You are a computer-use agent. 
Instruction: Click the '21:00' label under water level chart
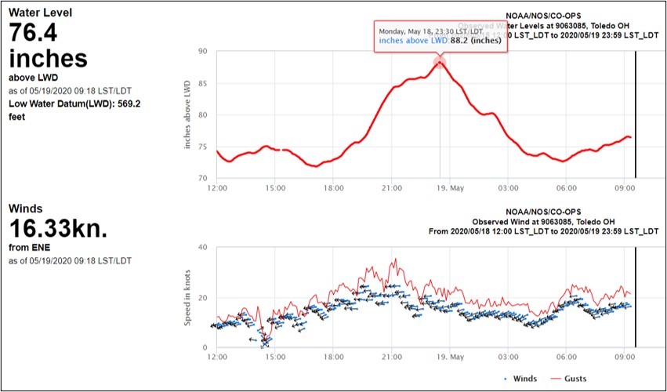(391, 187)
